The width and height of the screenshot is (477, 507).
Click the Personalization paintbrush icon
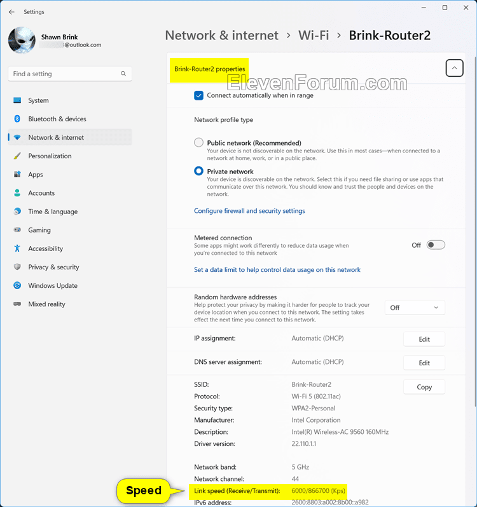(17, 156)
